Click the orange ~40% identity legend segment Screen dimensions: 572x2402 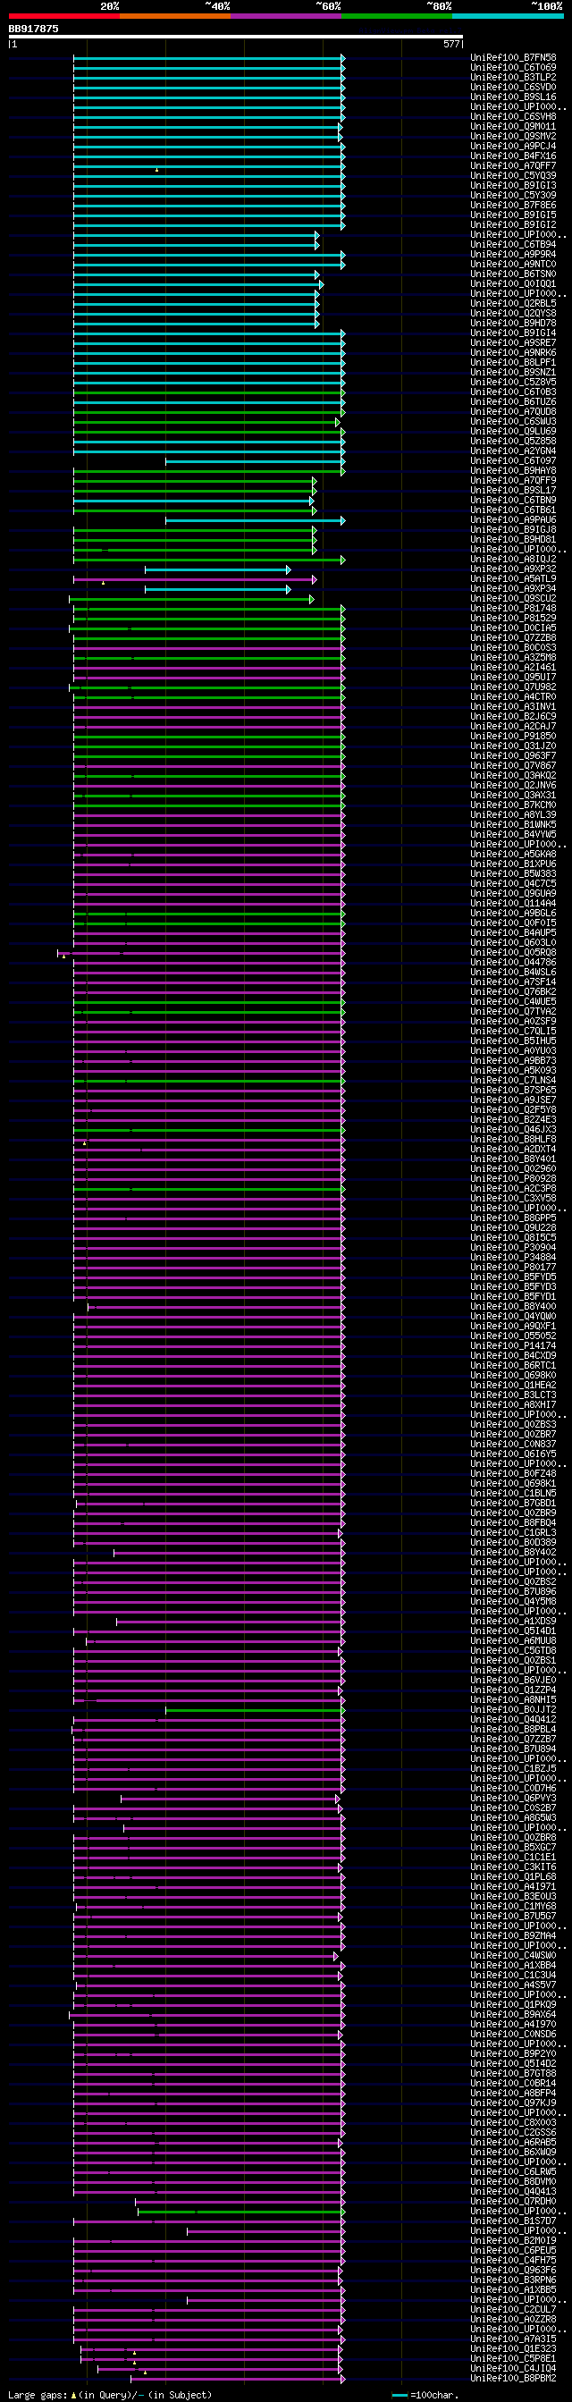(x=175, y=16)
